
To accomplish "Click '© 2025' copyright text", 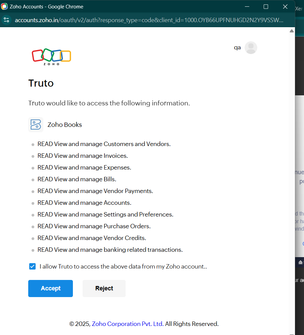I will 80,324.
